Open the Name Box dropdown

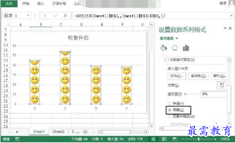28,16
